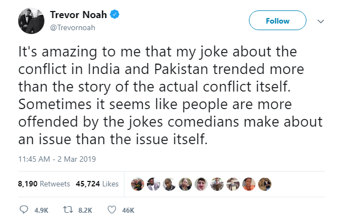Open the Trevor Noah display name
341x216 pixels.
point(78,15)
